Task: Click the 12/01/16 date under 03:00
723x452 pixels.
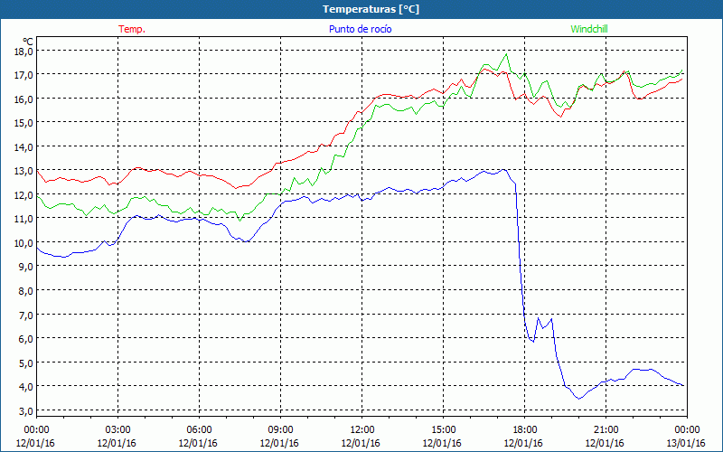Action: pyautogui.click(x=117, y=443)
